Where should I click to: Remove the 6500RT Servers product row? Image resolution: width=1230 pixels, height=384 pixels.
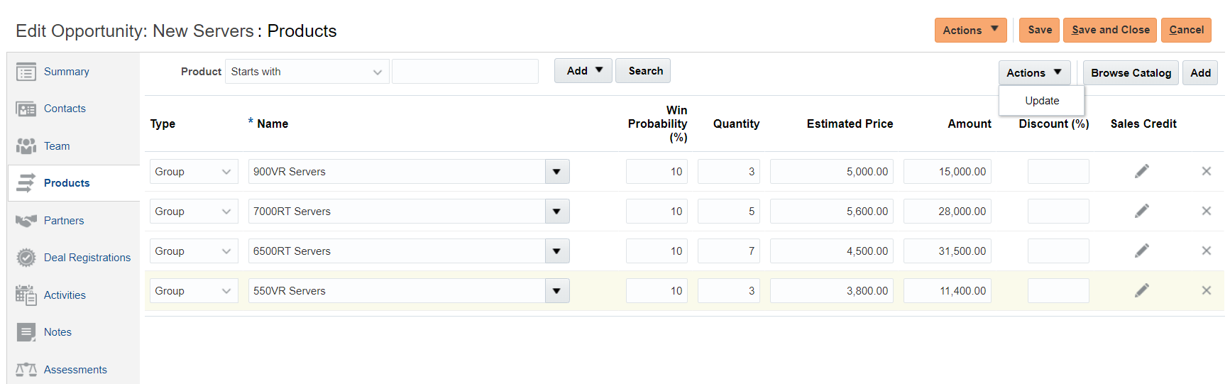tap(1206, 251)
